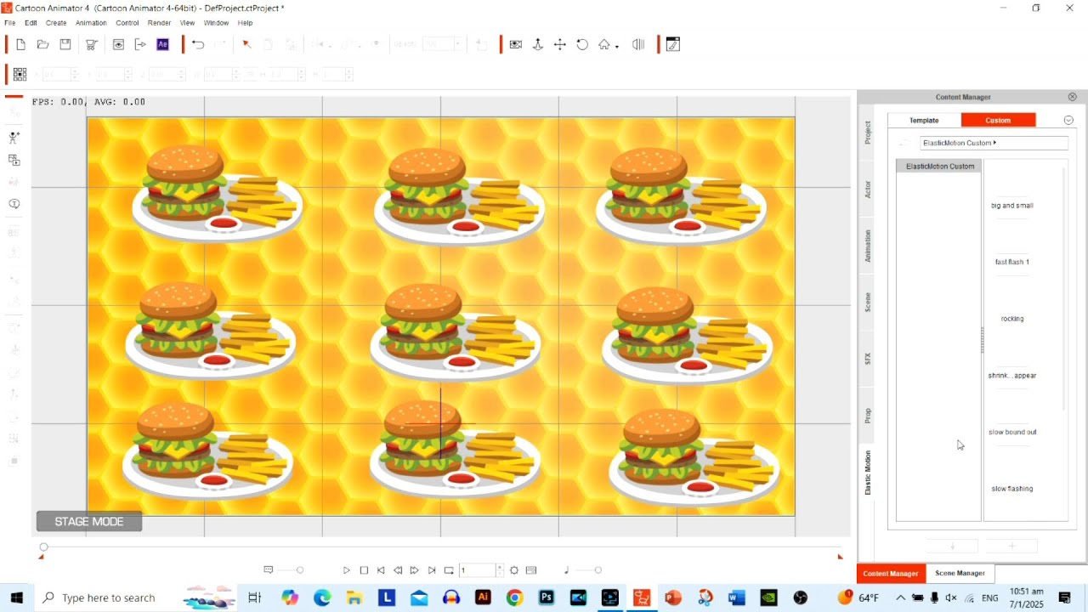The width and height of the screenshot is (1088, 612).
Task: Select the camera rotate icon
Action: pos(582,44)
